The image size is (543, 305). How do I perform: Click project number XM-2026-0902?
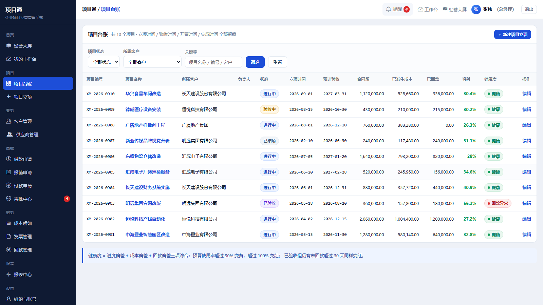pyautogui.click(x=100, y=219)
